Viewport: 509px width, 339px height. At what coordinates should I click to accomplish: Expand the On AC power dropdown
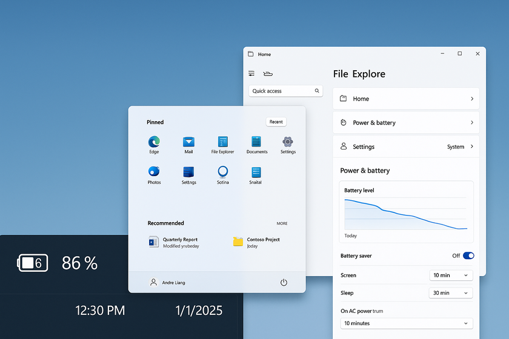406,323
